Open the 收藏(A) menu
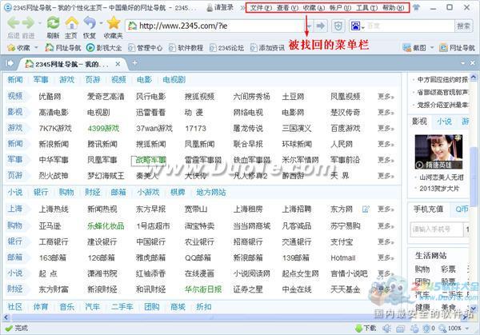The image size is (480, 335). (x=314, y=8)
